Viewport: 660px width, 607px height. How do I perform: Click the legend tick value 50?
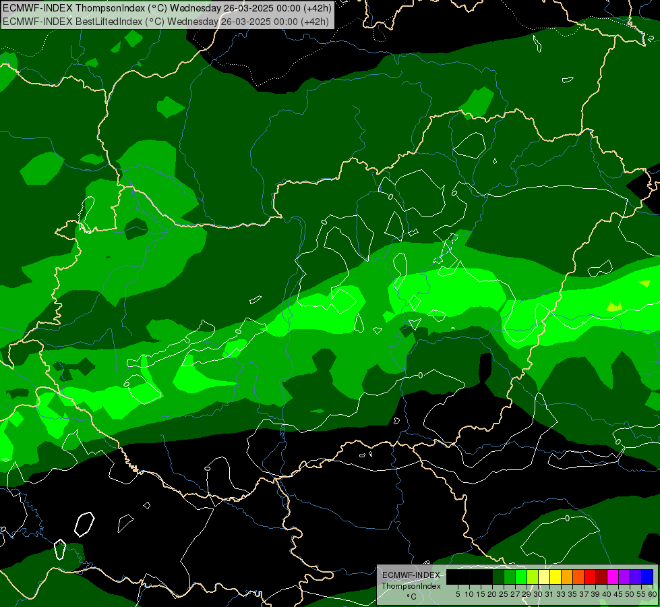(x=630, y=594)
